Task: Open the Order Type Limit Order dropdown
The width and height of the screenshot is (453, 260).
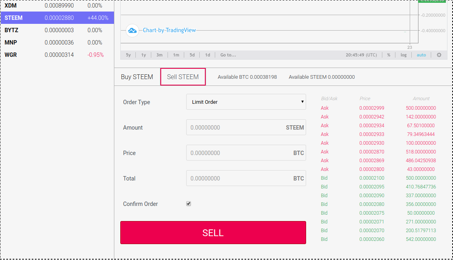Action: (246, 102)
